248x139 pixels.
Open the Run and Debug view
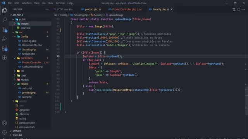[x=4, y=39]
